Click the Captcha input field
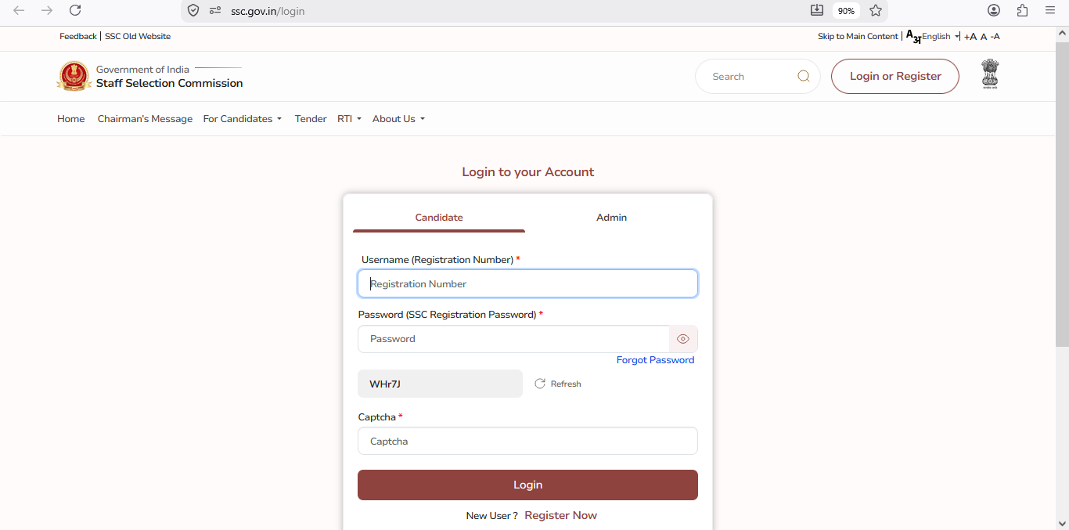The image size is (1069, 530). coord(527,441)
